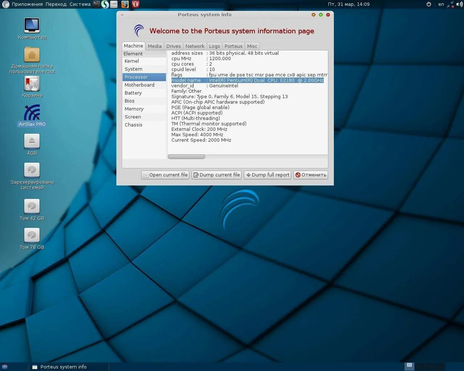The width and height of the screenshot is (464, 371).
Task: Open the network connection status icon
Action: 451,4
